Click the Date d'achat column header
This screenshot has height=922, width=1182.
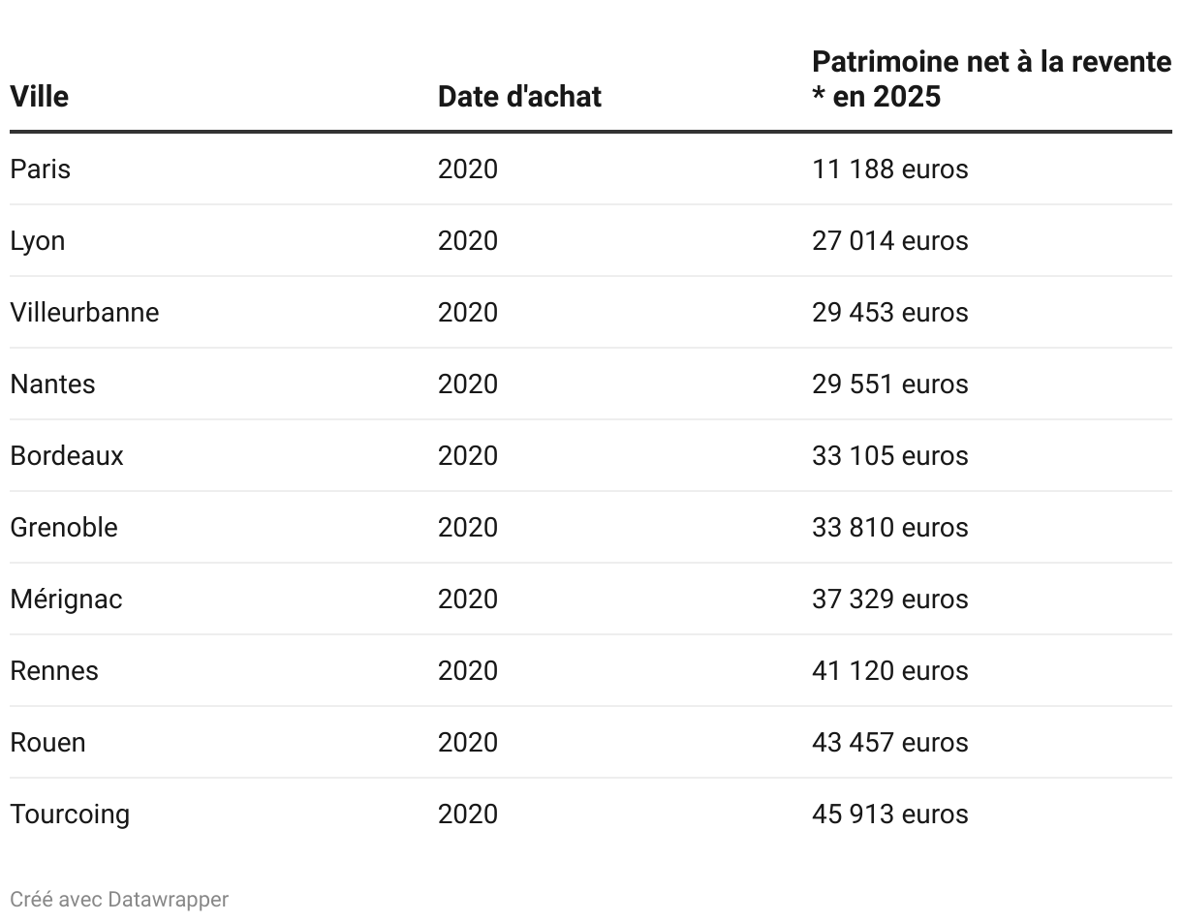coord(519,97)
